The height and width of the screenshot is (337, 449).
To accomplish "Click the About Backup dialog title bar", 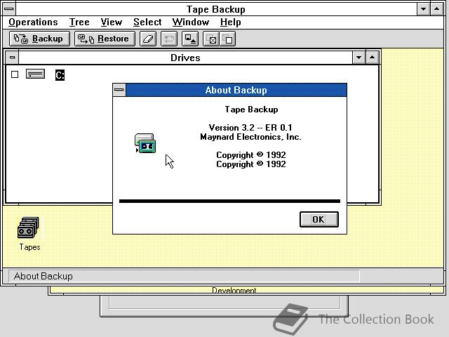I will coord(236,90).
